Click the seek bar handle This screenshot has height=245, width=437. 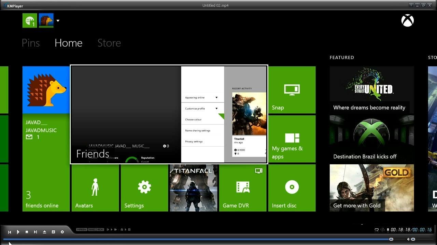coord(391,239)
